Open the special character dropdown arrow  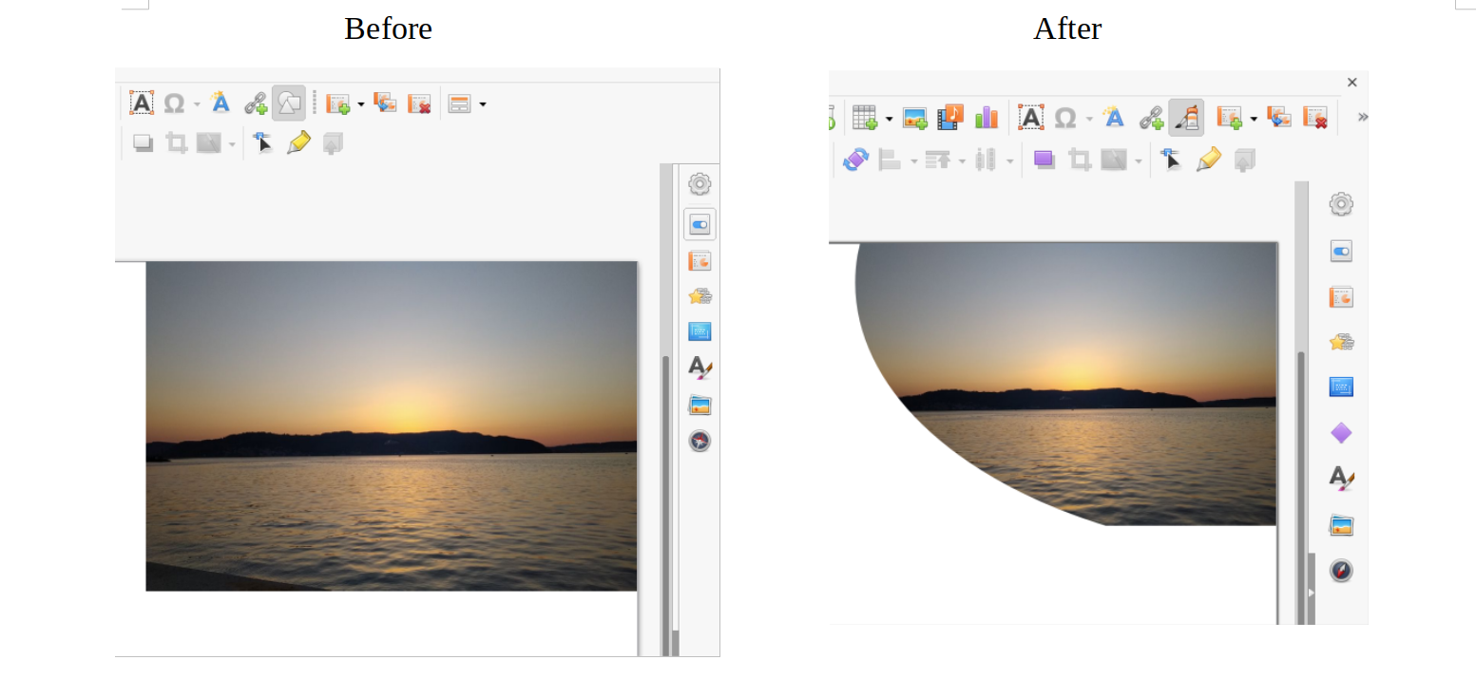1089,119
